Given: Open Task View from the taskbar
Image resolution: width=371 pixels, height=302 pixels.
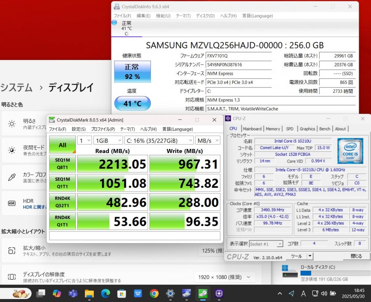Looking at the screenshot, I should [x=41, y=293].
